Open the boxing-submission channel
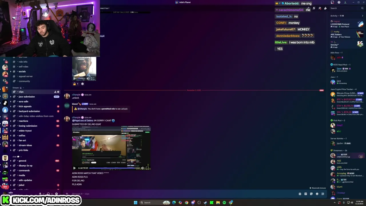Screen dimensions: 366x206 pyautogui.click(x=35, y=126)
